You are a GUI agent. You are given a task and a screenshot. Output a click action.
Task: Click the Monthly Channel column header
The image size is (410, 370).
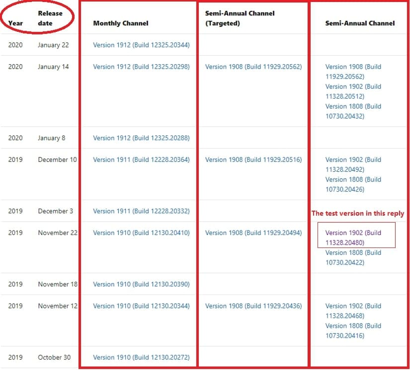121,23
